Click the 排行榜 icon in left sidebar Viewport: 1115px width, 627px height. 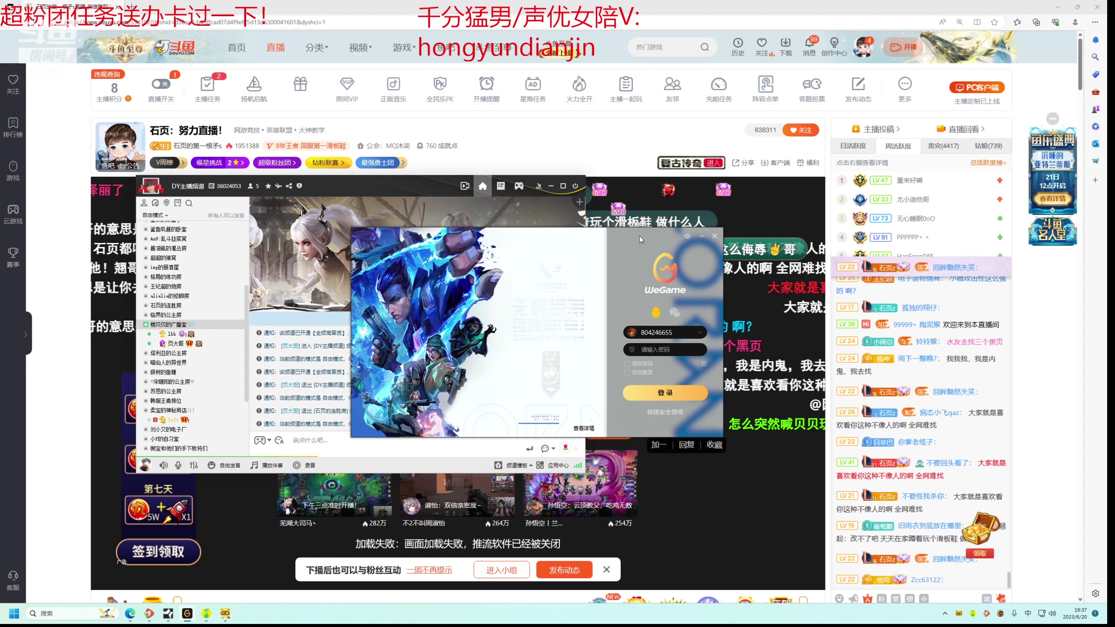[x=13, y=127]
